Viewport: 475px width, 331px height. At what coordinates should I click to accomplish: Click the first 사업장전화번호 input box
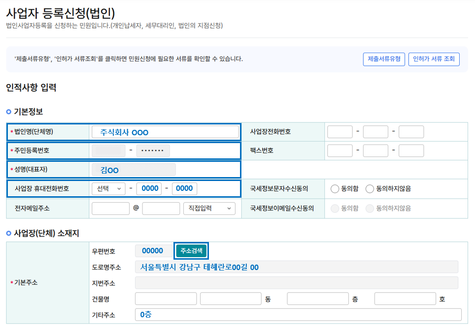pyautogui.click(x=339, y=132)
